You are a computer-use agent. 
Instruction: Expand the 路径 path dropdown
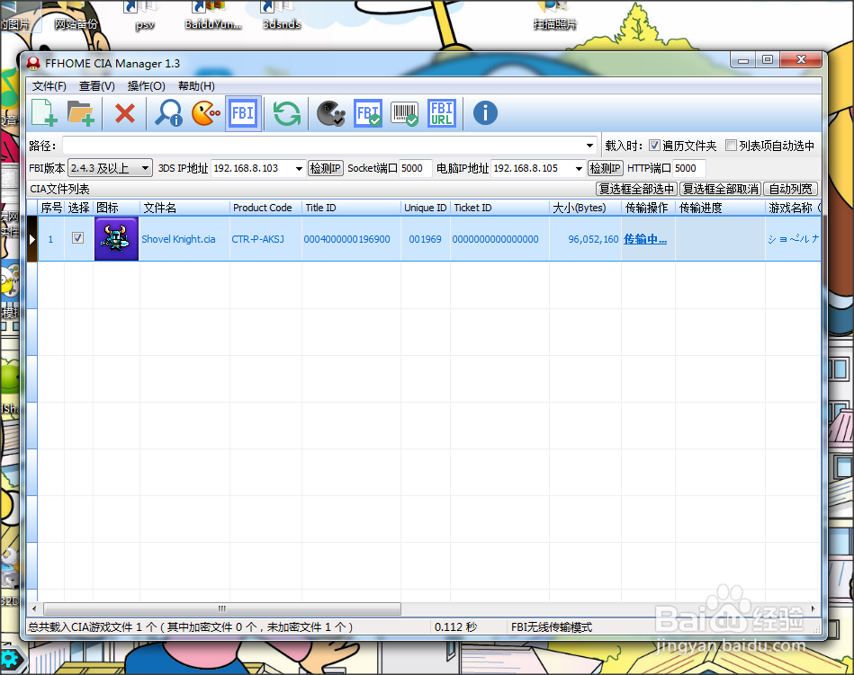pyautogui.click(x=589, y=146)
